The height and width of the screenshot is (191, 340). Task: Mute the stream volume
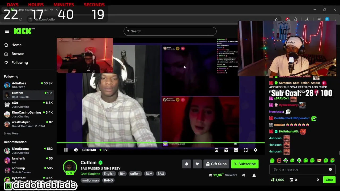(x=76, y=150)
